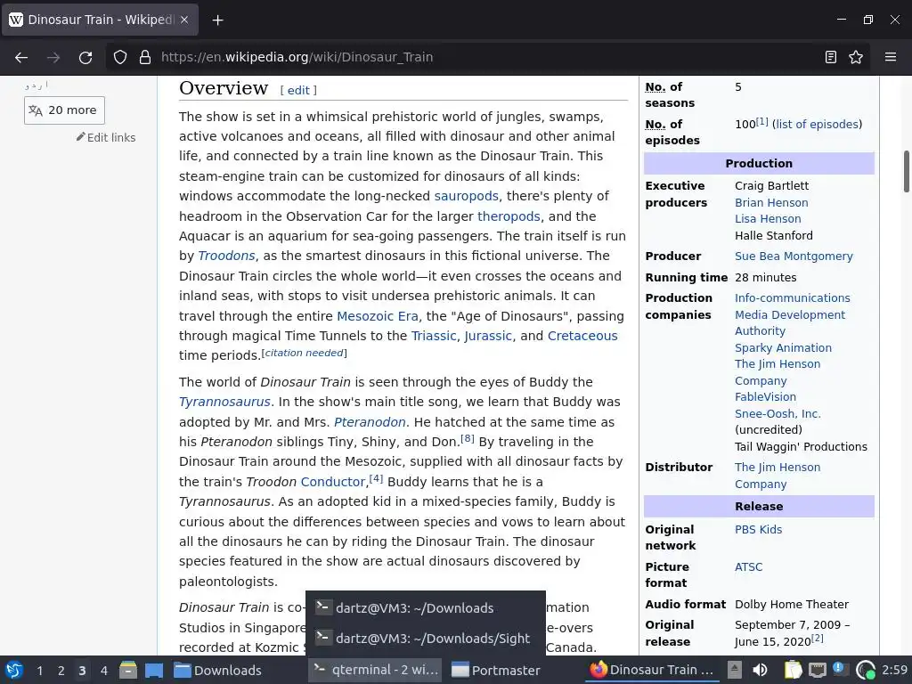Screen dimensions: 912x684
Task: Go back to the previous page
Action: point(21,57)
